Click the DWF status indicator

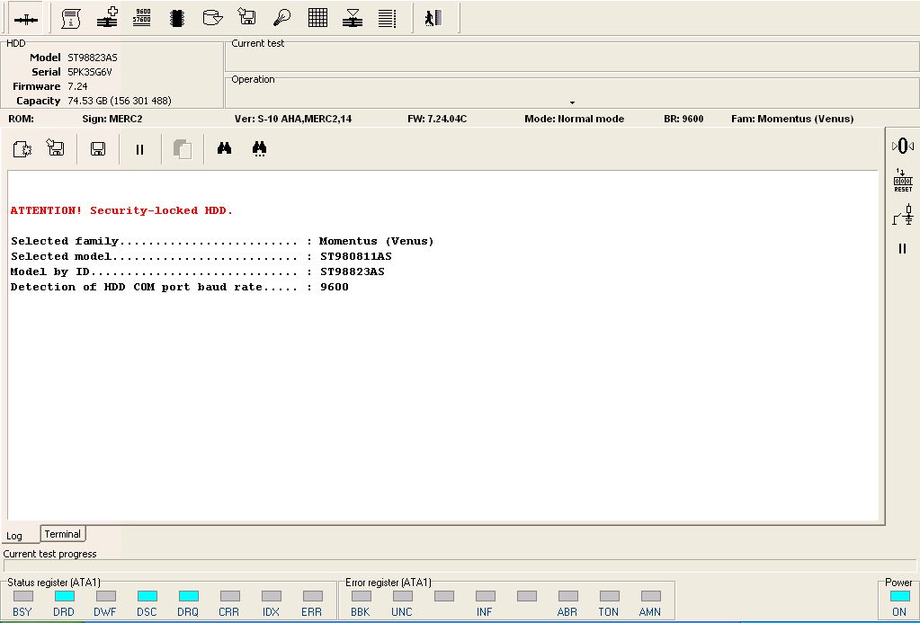pyautogui.click(x=105, y=596)
